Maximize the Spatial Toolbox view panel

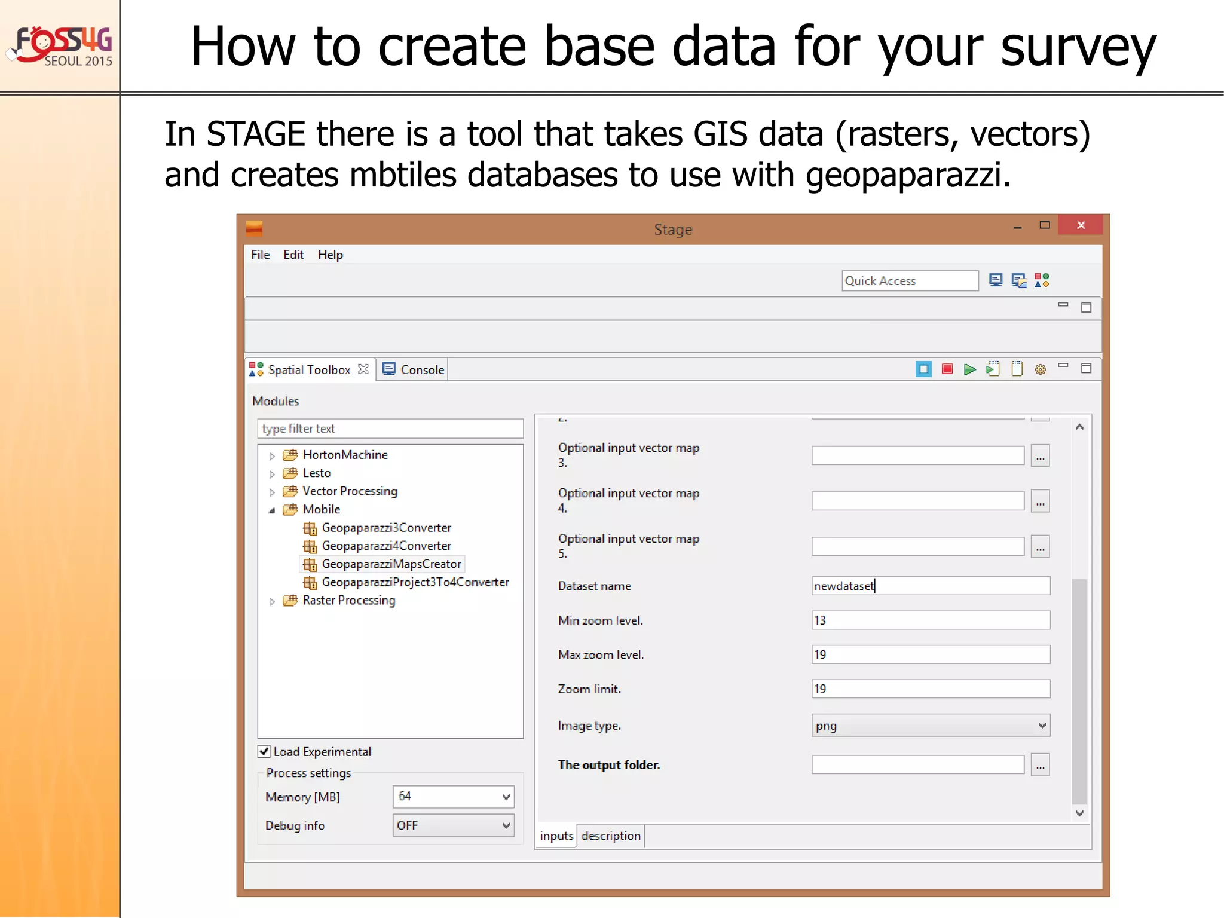[1087, 368]
